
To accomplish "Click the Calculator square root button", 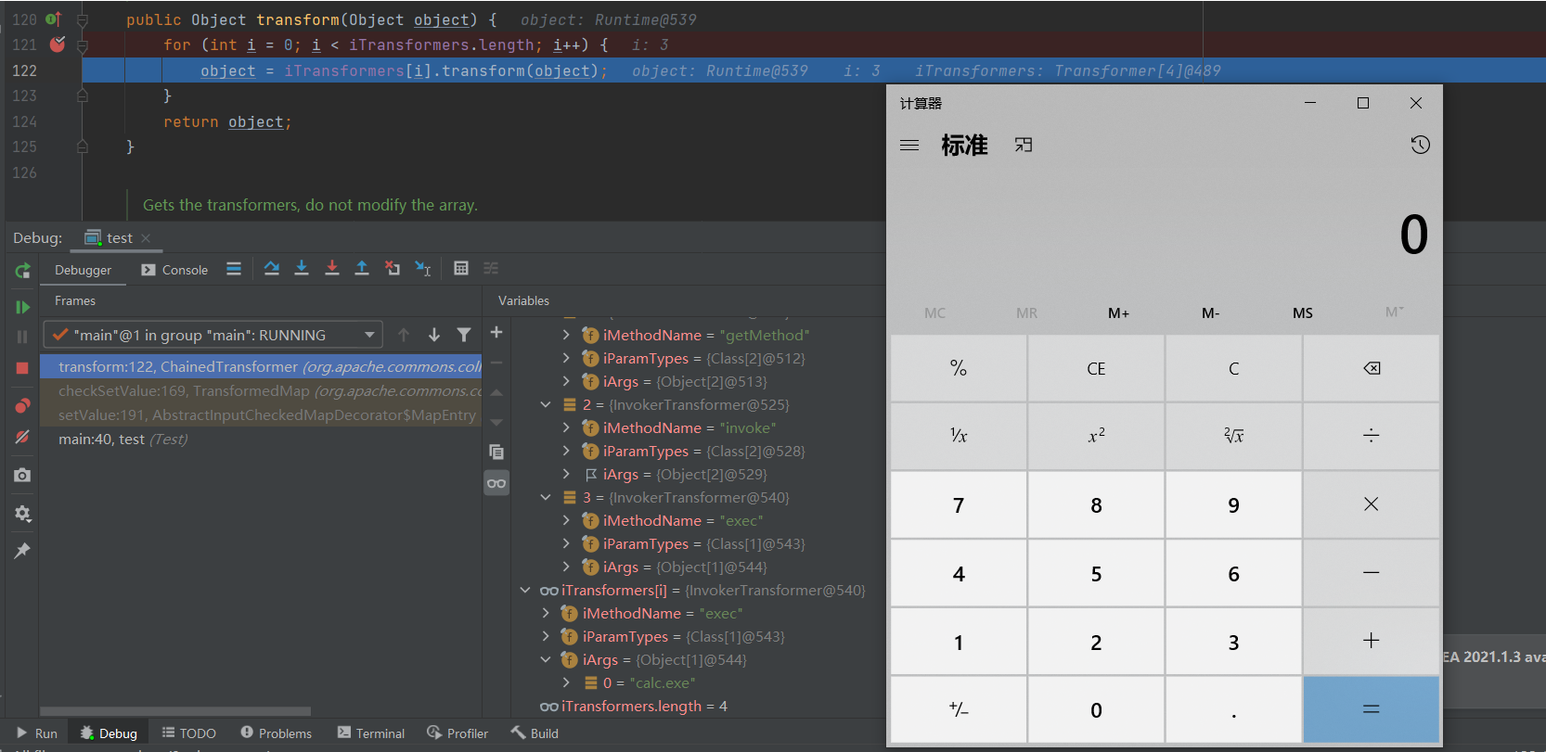I will (1233, 436).
